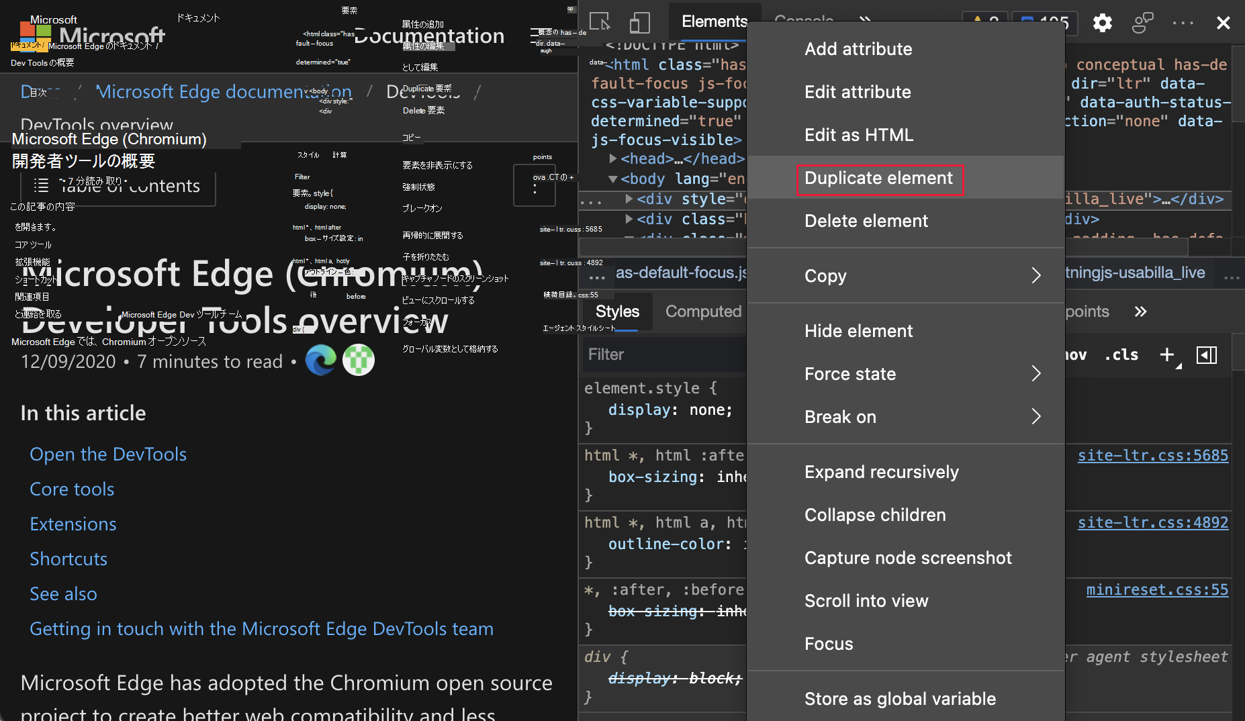Click the 12/09/2020 article date
Viewport: 1245px width, 721px height.
tap(68, 362)
